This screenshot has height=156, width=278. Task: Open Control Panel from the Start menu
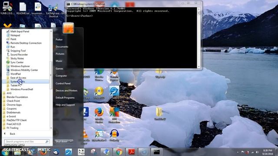pos(63,84)
